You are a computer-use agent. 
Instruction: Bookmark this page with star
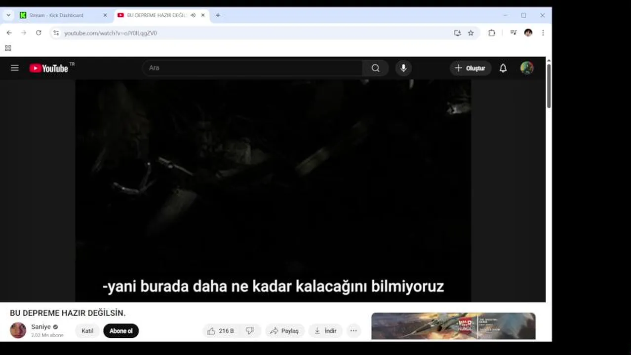pos(471,33)
